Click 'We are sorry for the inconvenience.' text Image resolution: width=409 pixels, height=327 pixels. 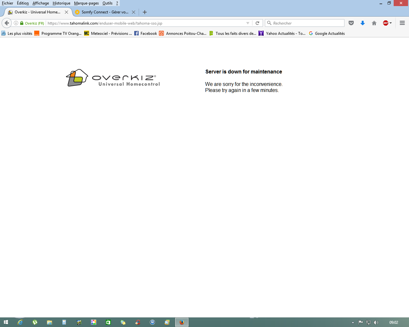click(244, 84)
